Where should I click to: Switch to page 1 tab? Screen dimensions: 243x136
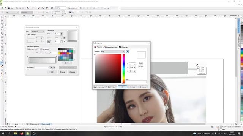click(x=34, y=124)
